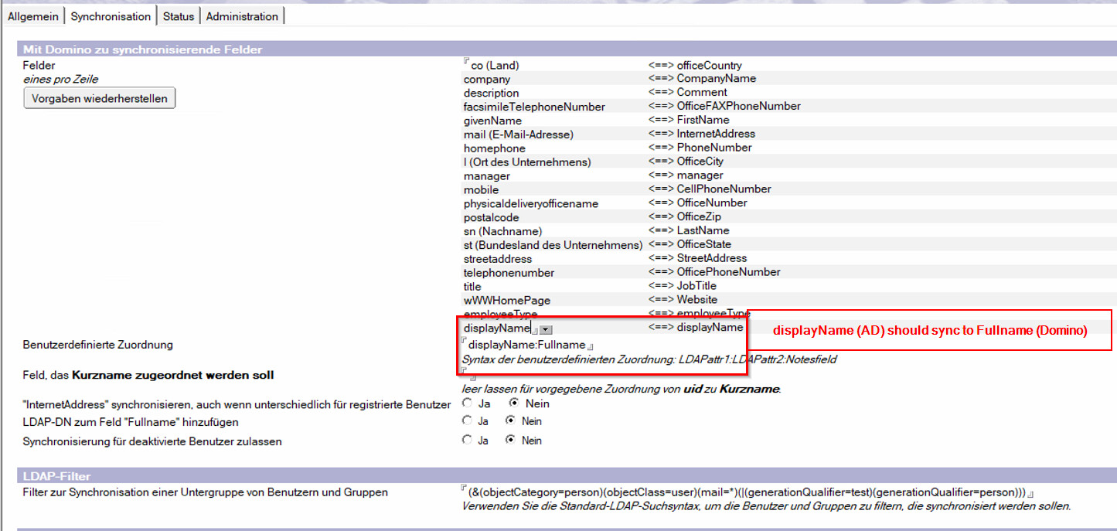
Task: Click the displayName entry in the fields list
Action: tap(496, 328)
